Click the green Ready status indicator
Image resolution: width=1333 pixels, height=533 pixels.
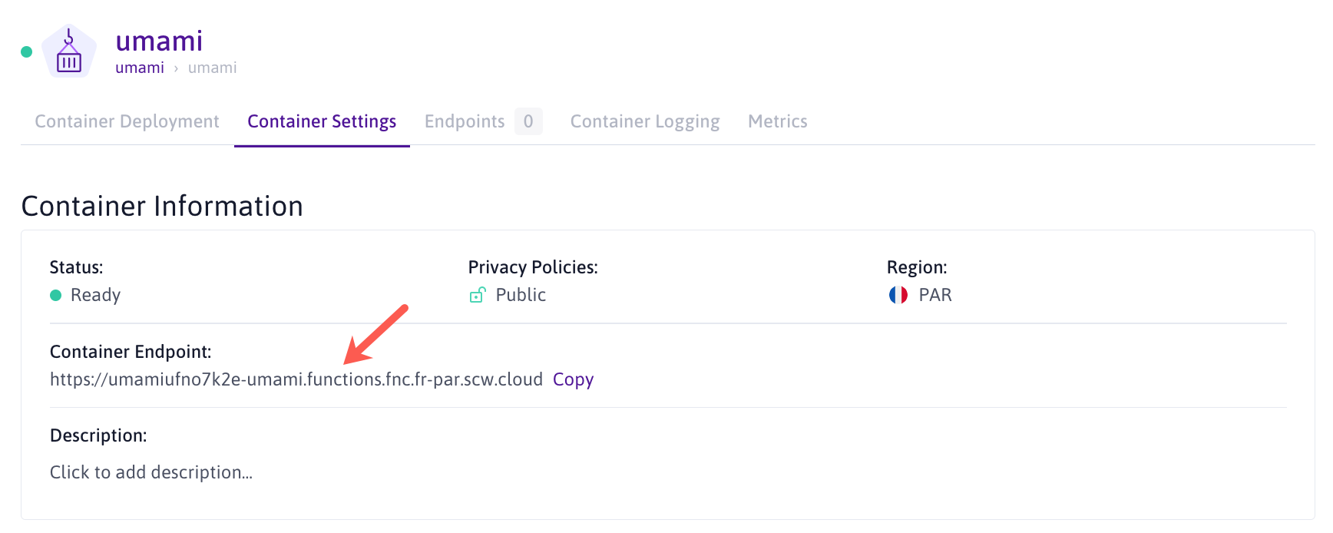tap(55, 296)
